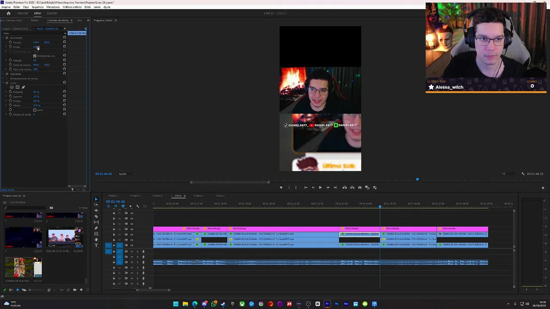Open the Ajustar zoom level dropdown
Image resolution: width=550 pixels, height=309 pixels.
pos(127,174)
